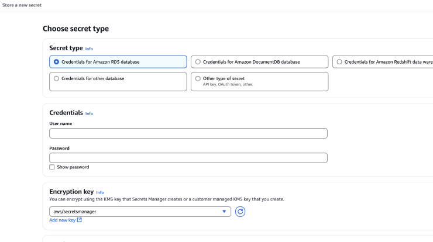Enable the Show password checkbox
This screenshot has width=433, height=242.
pos(52,167)
